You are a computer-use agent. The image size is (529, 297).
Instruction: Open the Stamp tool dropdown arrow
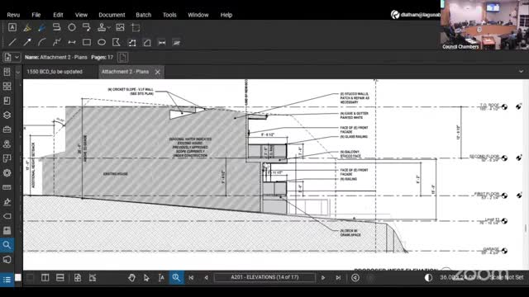click(x=109, y=28)
